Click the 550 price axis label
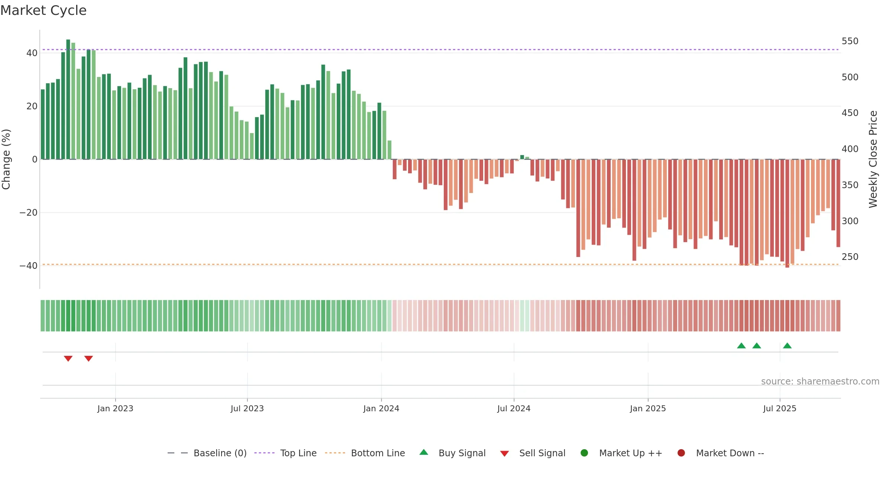892x502 pixels. [850, 41]
